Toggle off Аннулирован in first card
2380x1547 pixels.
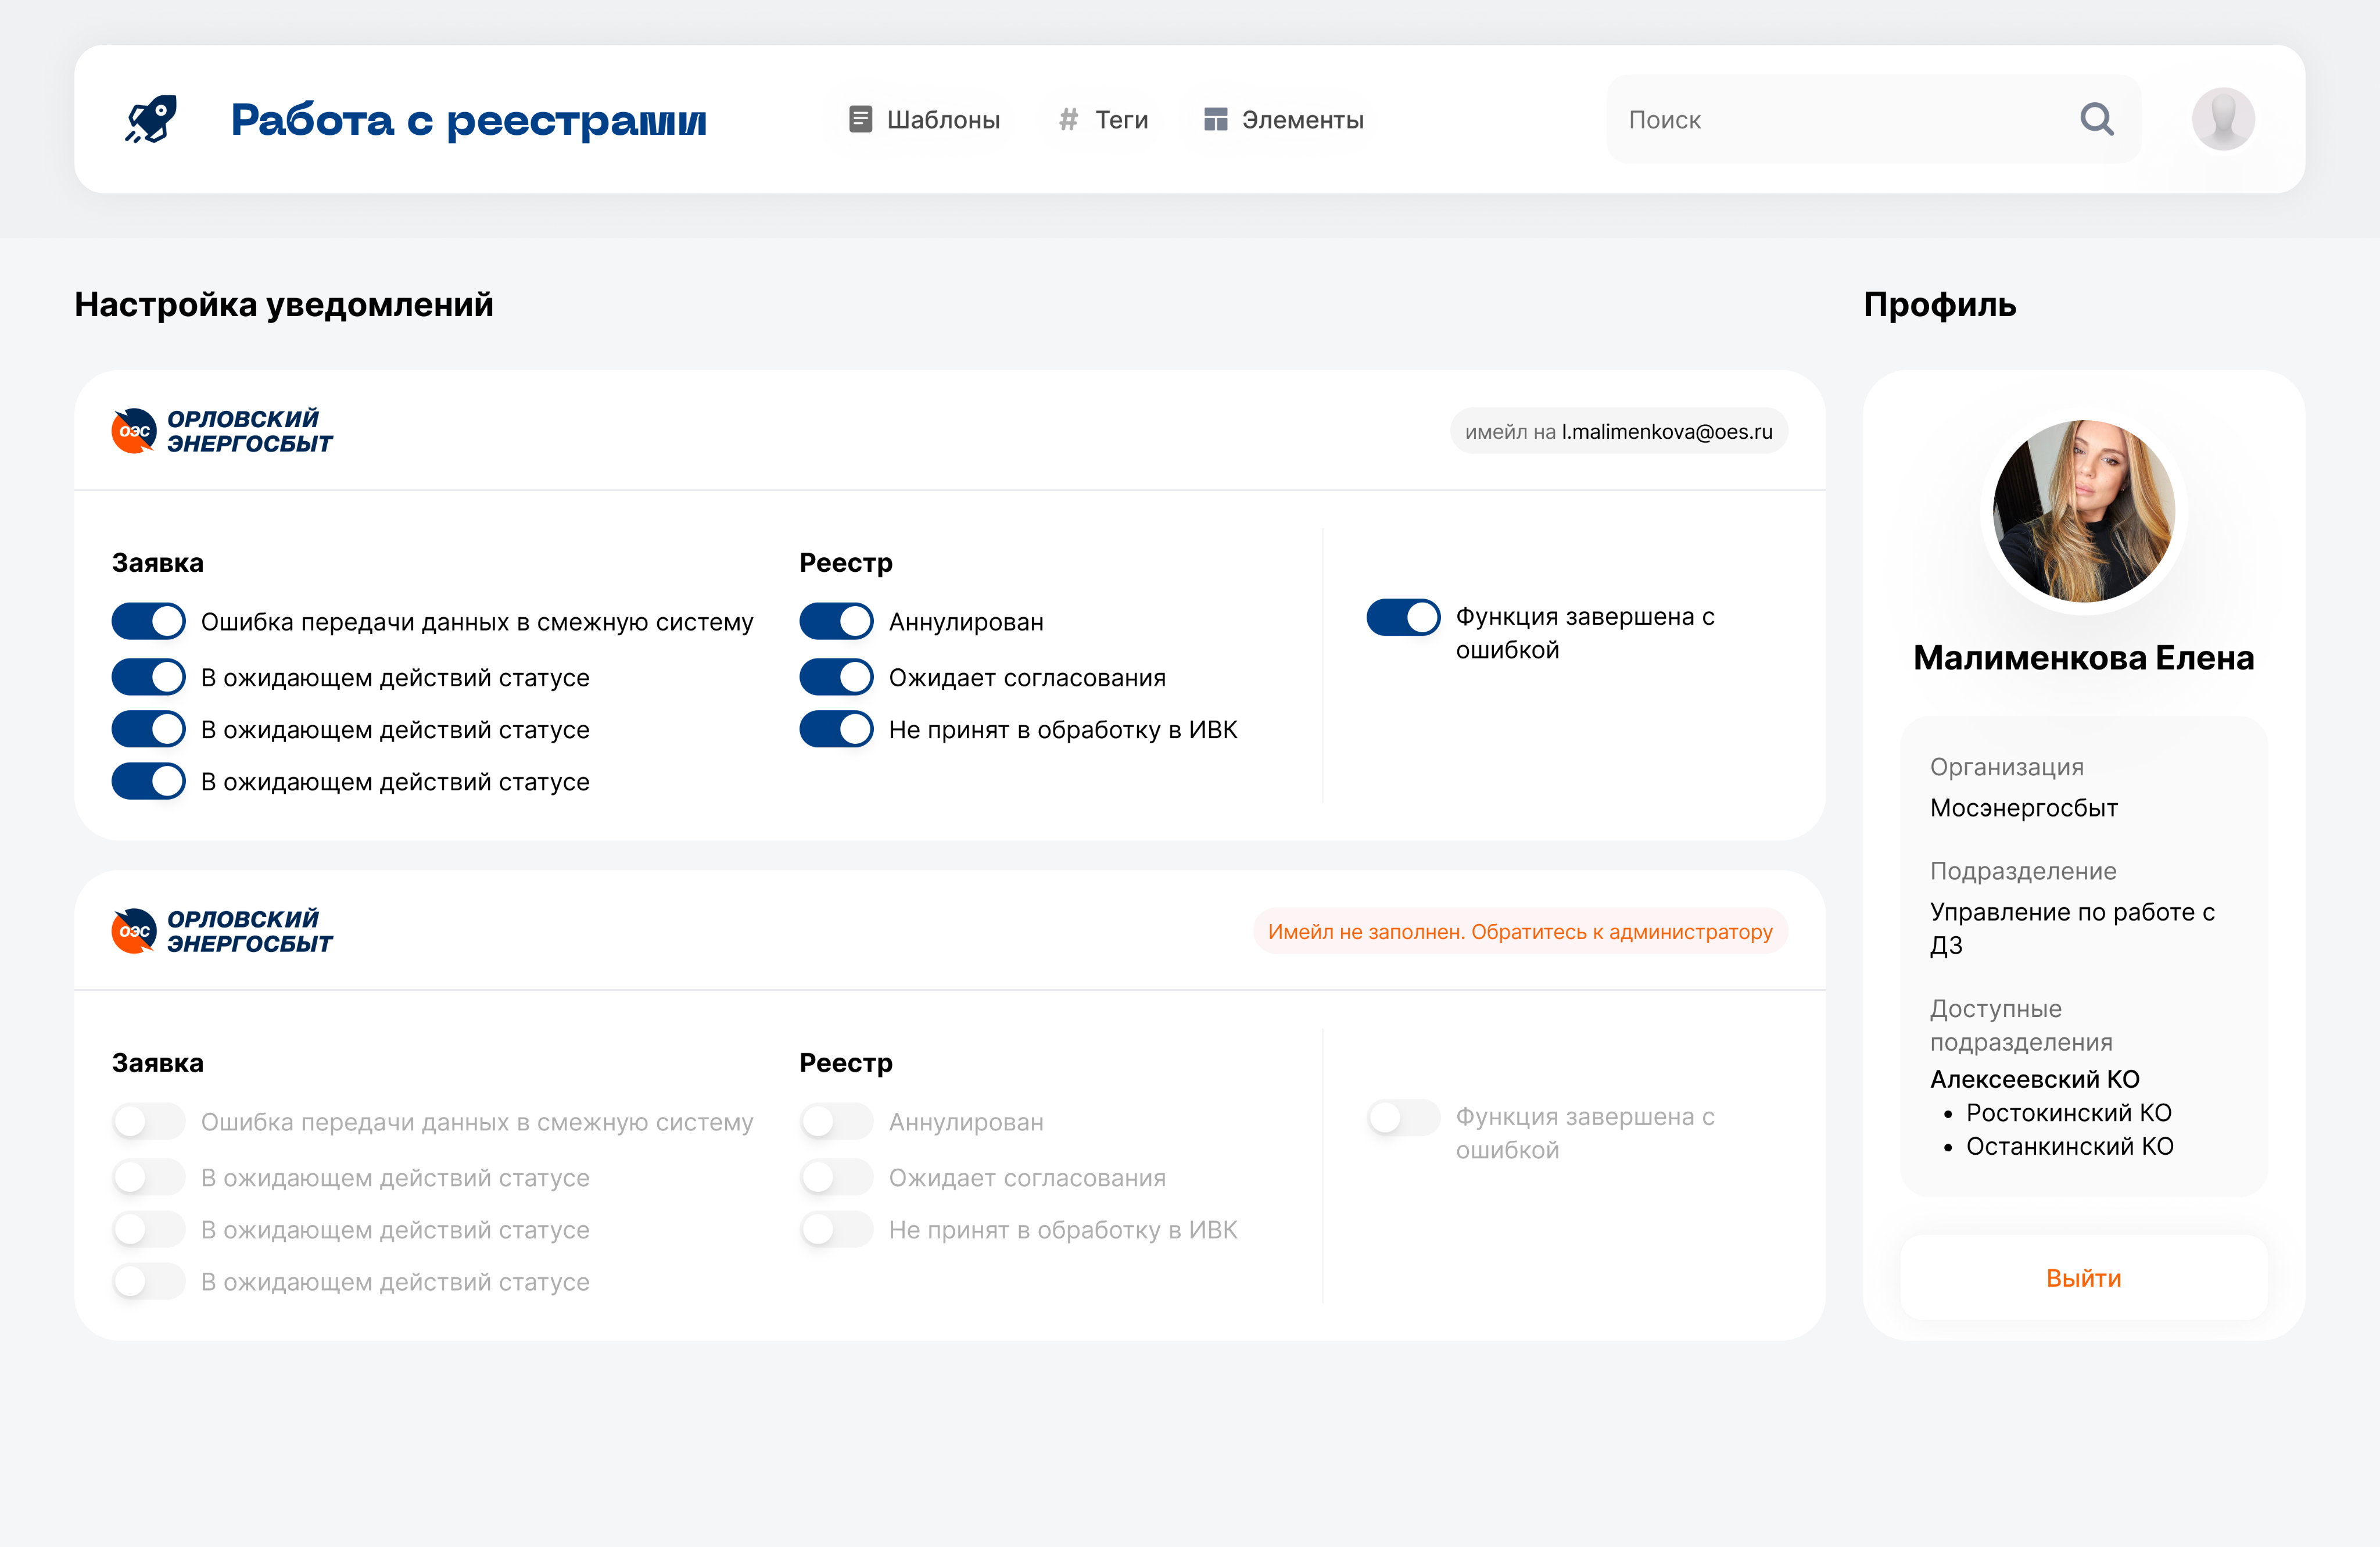836,621
